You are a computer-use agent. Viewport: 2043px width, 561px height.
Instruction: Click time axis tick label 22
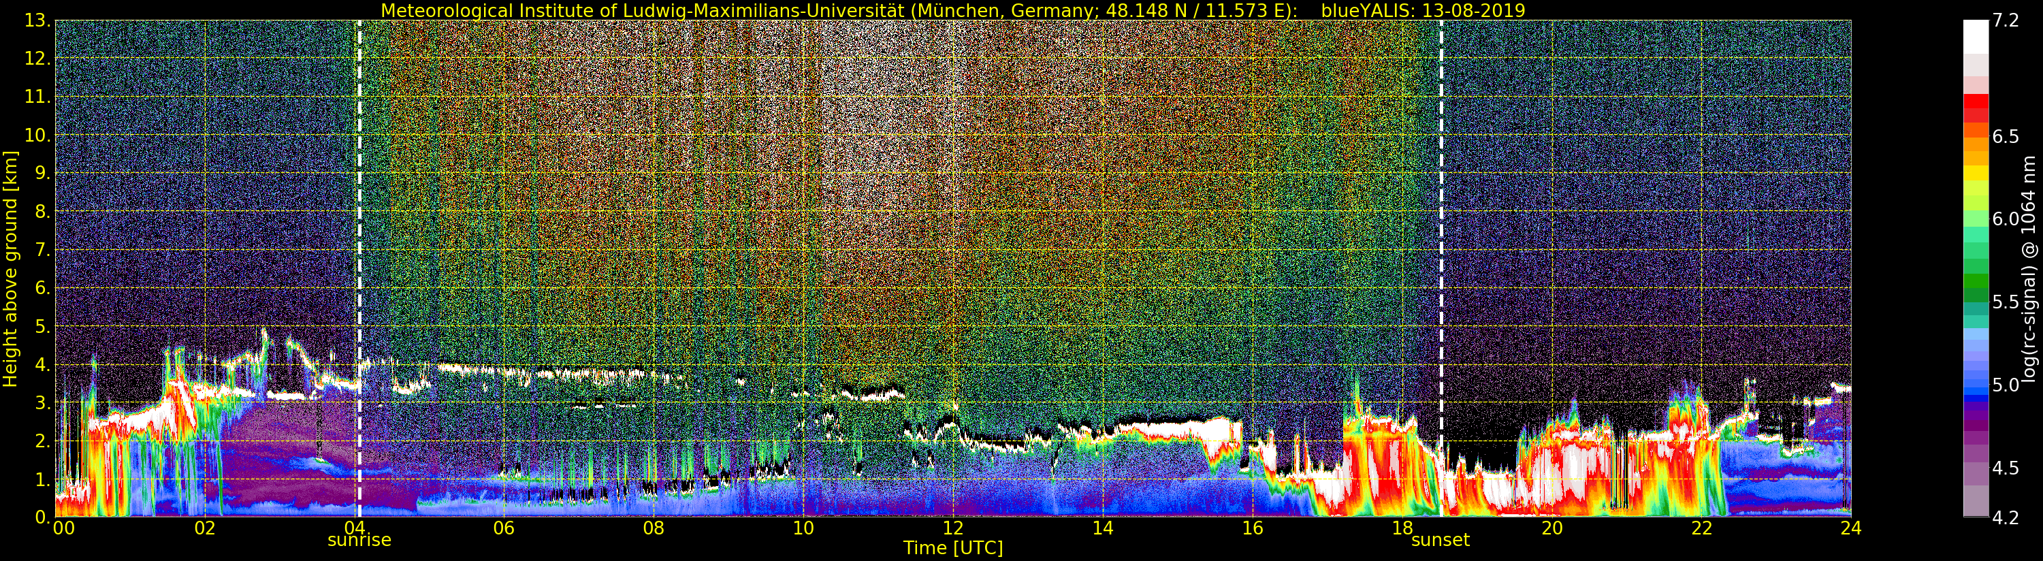pos(1701,528)
